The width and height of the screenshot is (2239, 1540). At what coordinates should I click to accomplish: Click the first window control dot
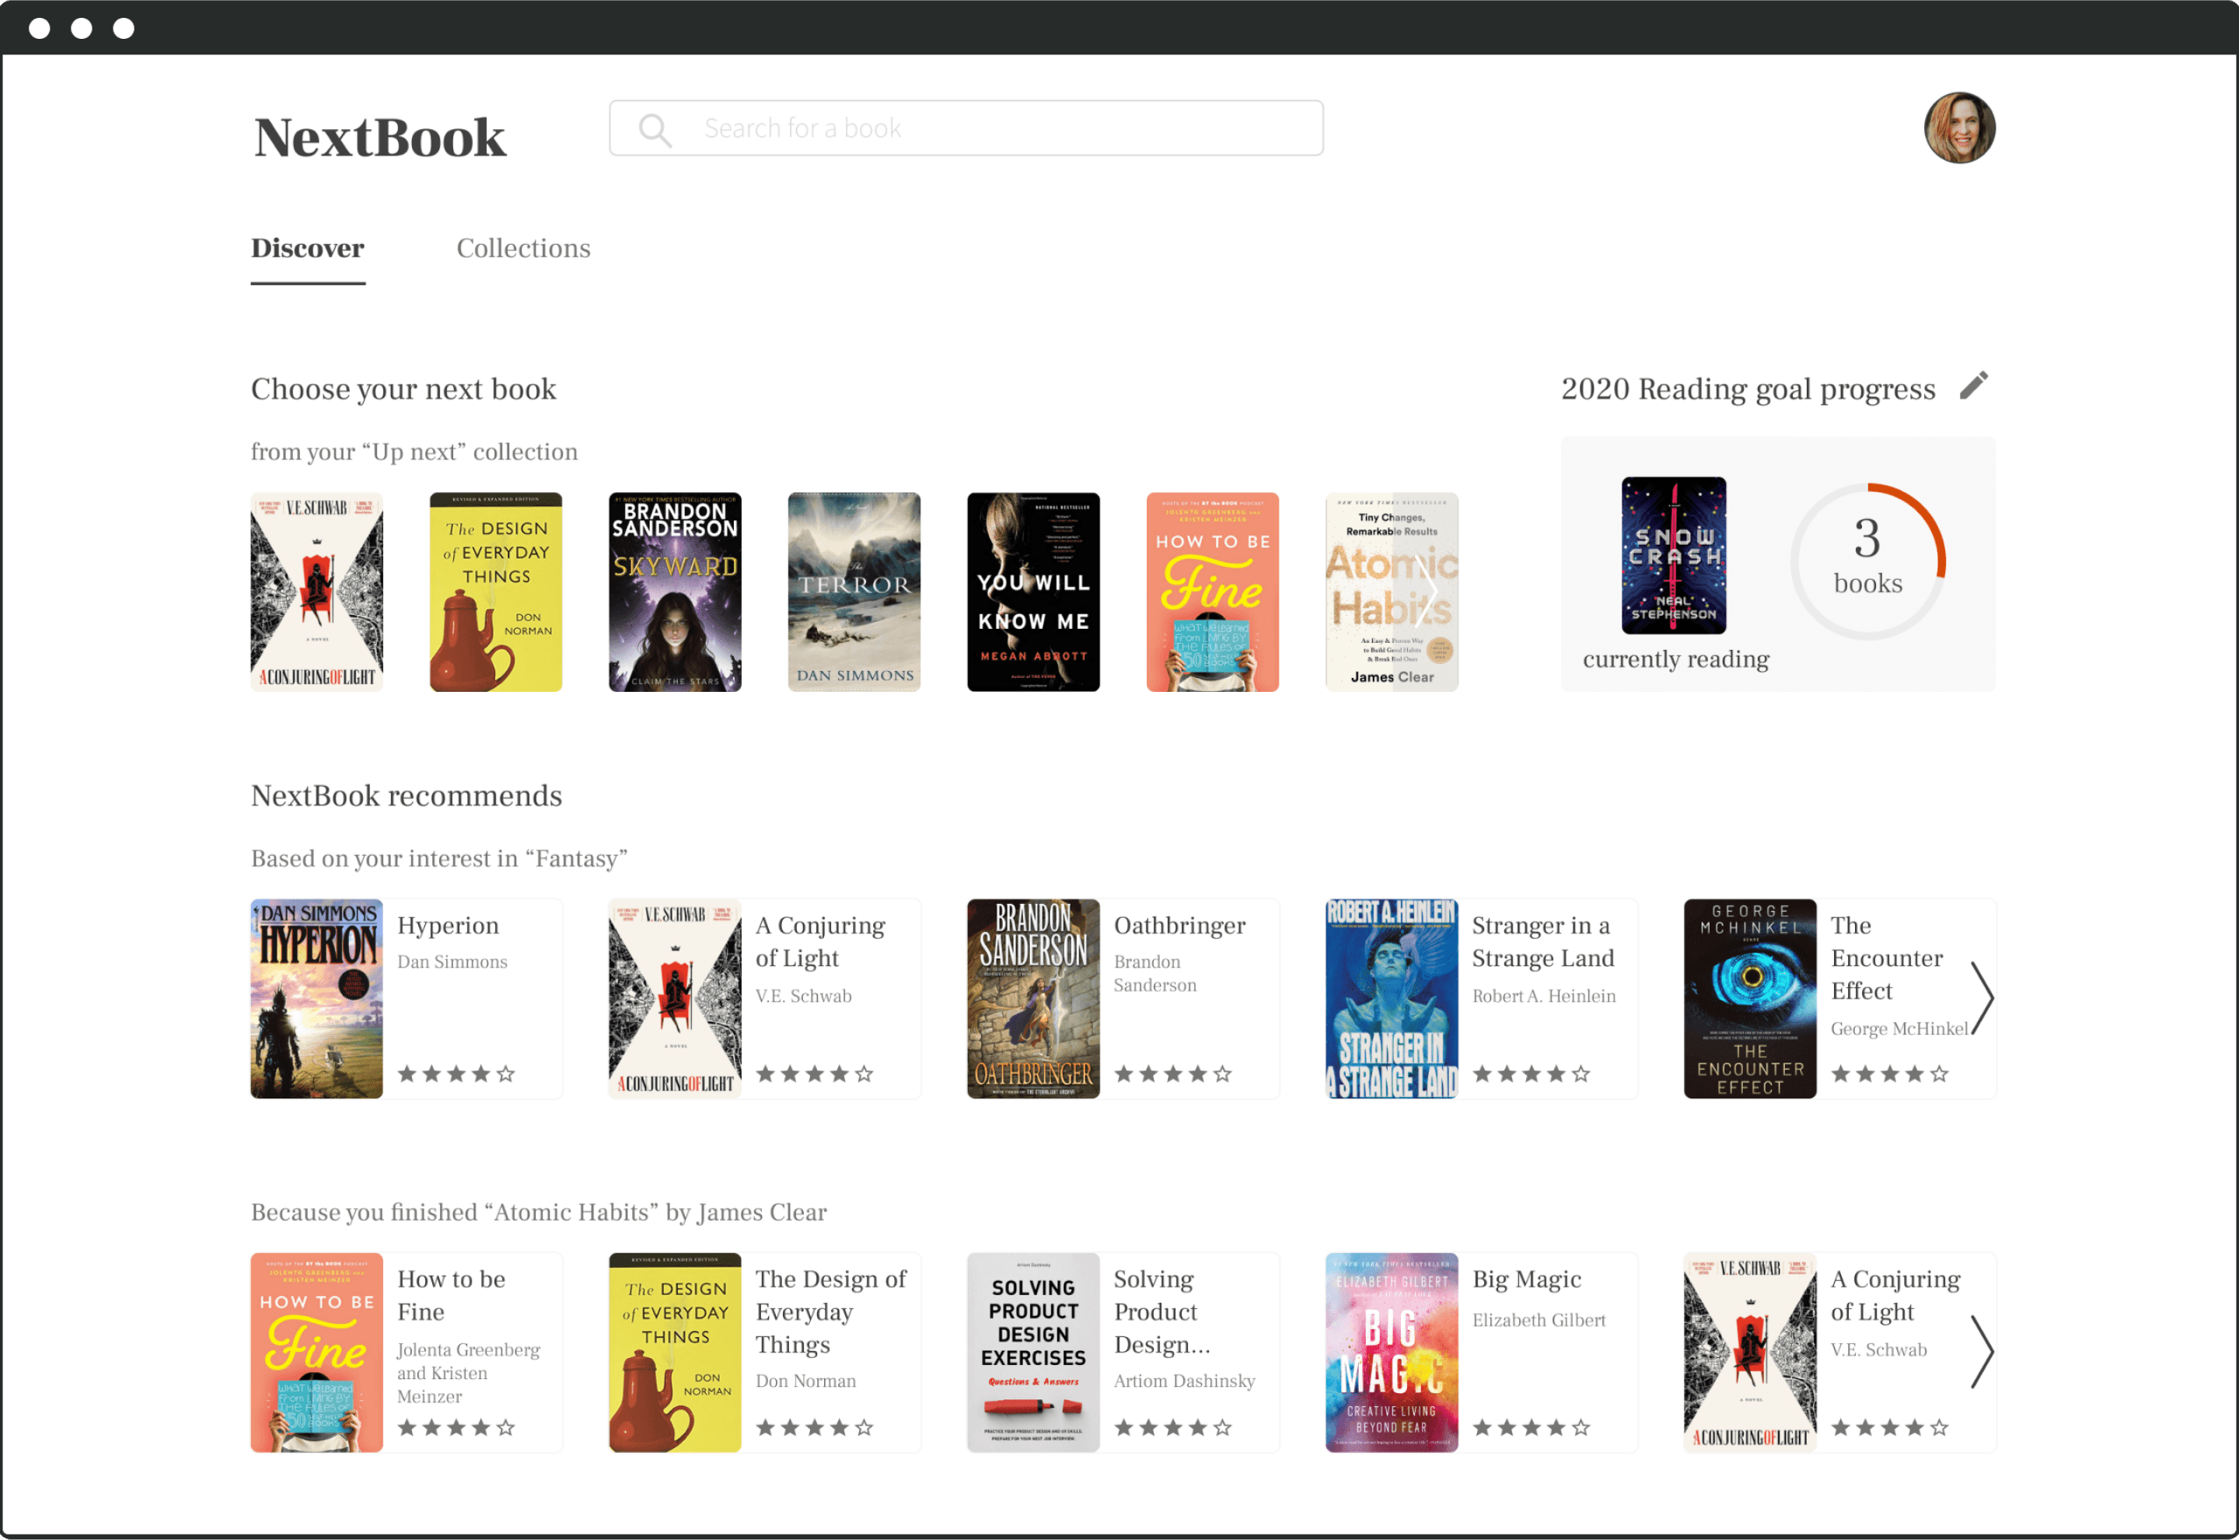[40, 28]
